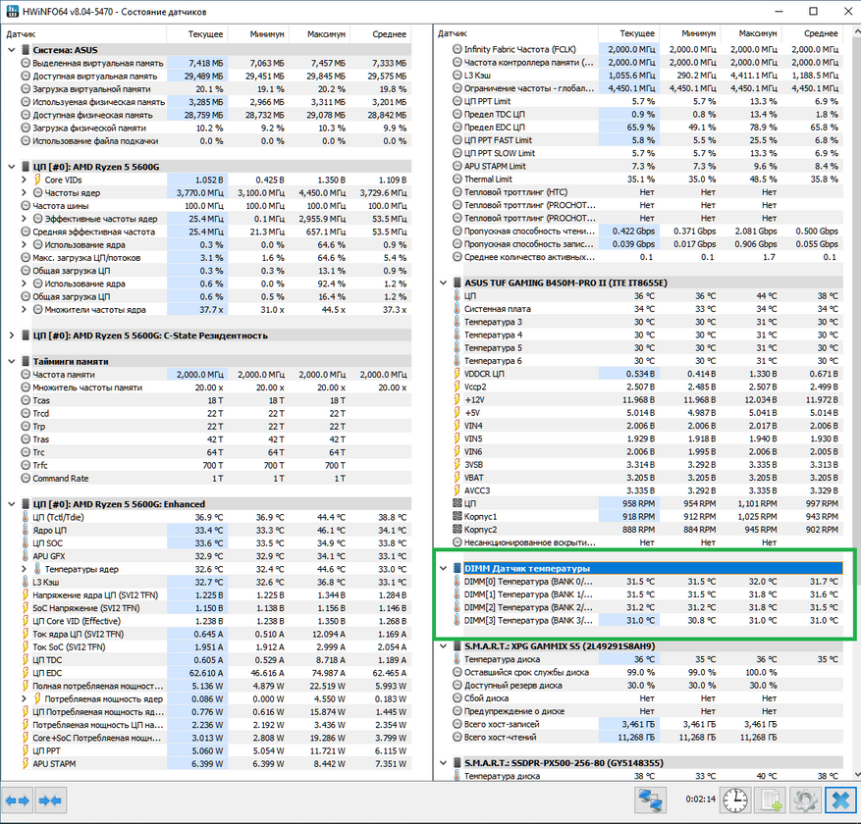
Task: Select the S.M.A.R.T.: SSDPR-PX500-256-80 header
Action: click(x=648, y=763)
